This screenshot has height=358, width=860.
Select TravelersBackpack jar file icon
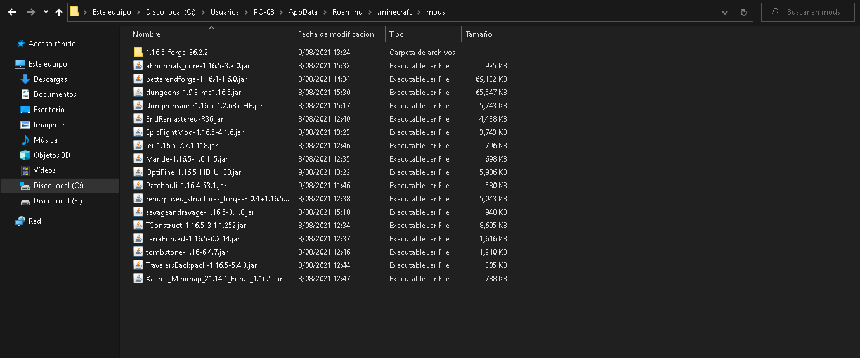tap(138, 265)
